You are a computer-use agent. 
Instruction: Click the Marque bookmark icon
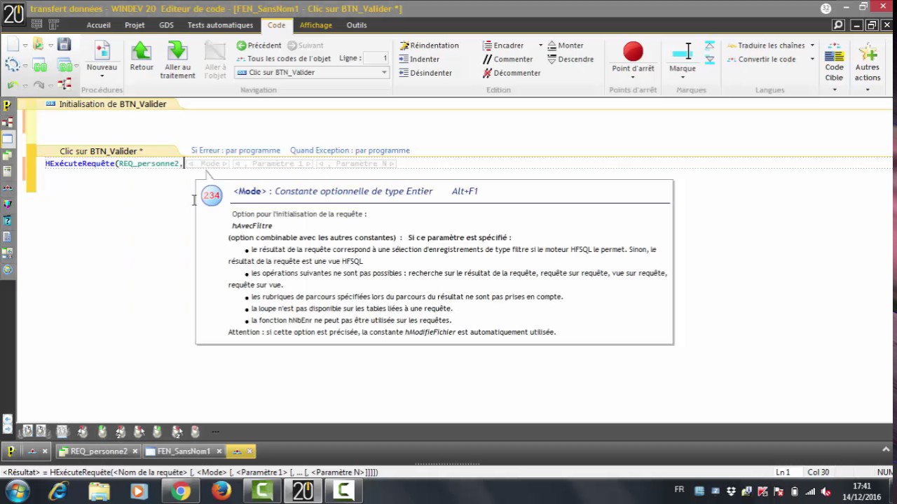[682, 52]
